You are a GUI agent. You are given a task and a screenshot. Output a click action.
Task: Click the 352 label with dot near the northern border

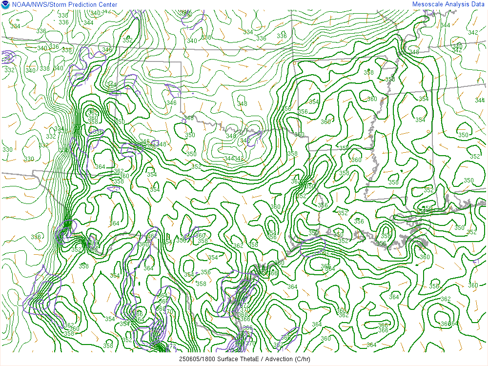(127, 40)
